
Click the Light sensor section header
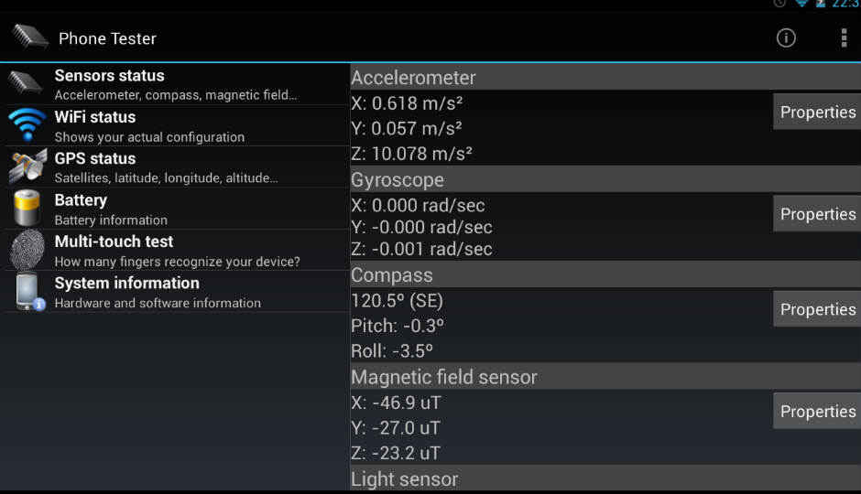[605, 478]
